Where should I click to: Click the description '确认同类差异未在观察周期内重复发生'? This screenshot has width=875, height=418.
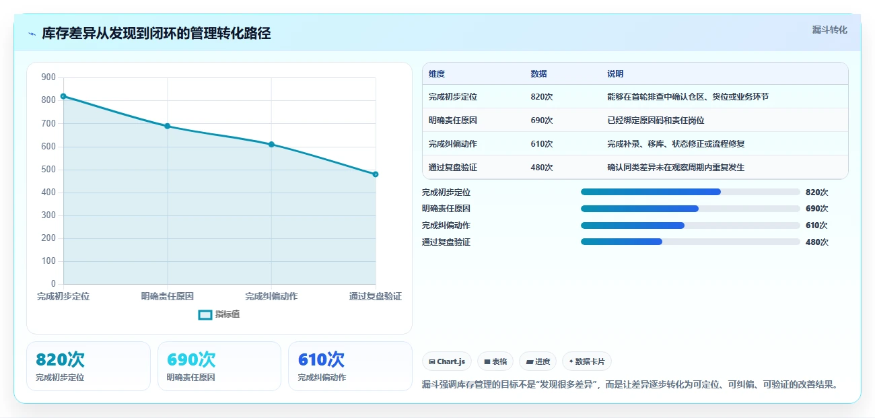[x=676, y=168]
